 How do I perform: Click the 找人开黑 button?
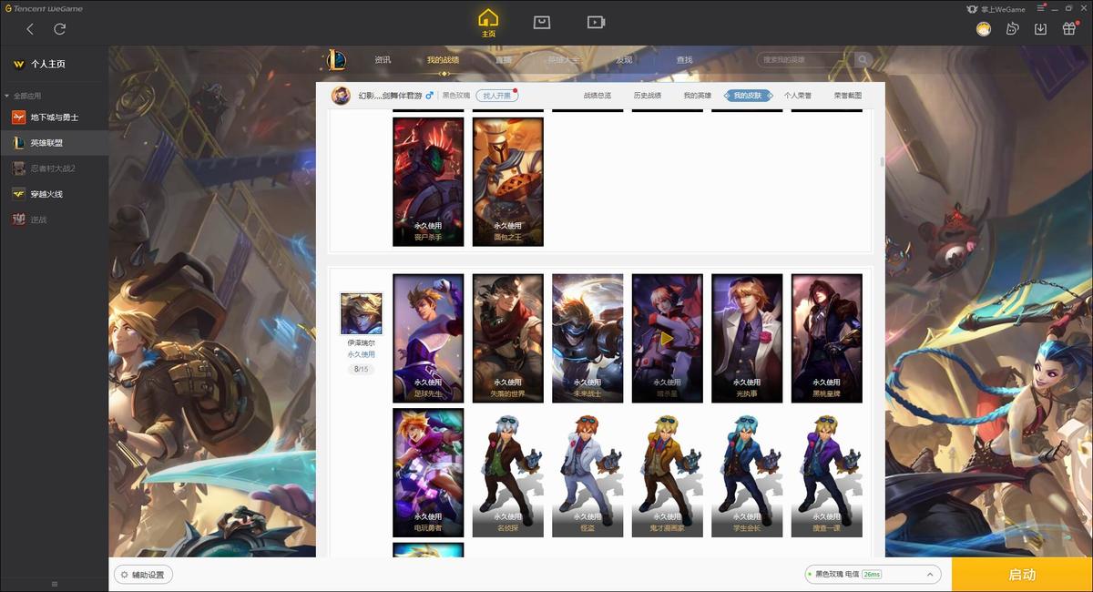pos(496,96)
